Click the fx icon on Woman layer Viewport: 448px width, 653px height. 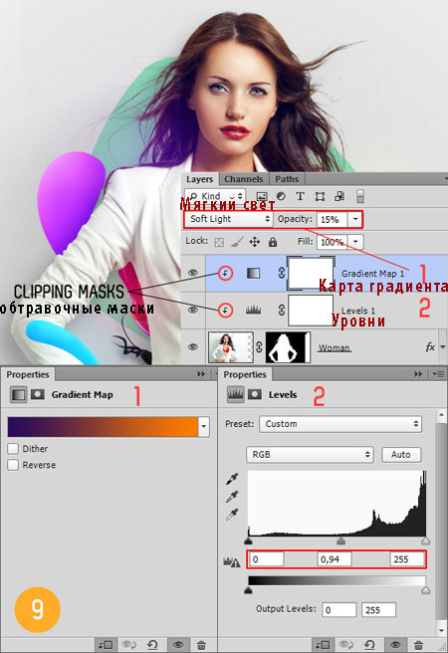coord(430,346)
